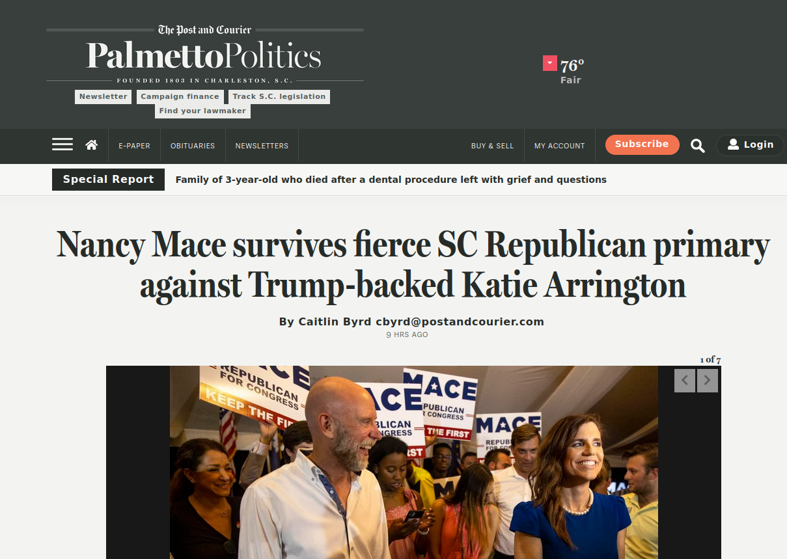This screenshot has width=787, height=559.
Task: Open the Campaign finance link
Action: click(x=180, y=97)
